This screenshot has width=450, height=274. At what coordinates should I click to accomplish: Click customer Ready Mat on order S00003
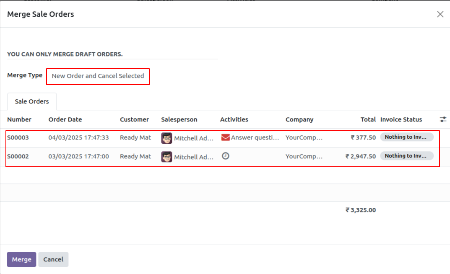135,137
